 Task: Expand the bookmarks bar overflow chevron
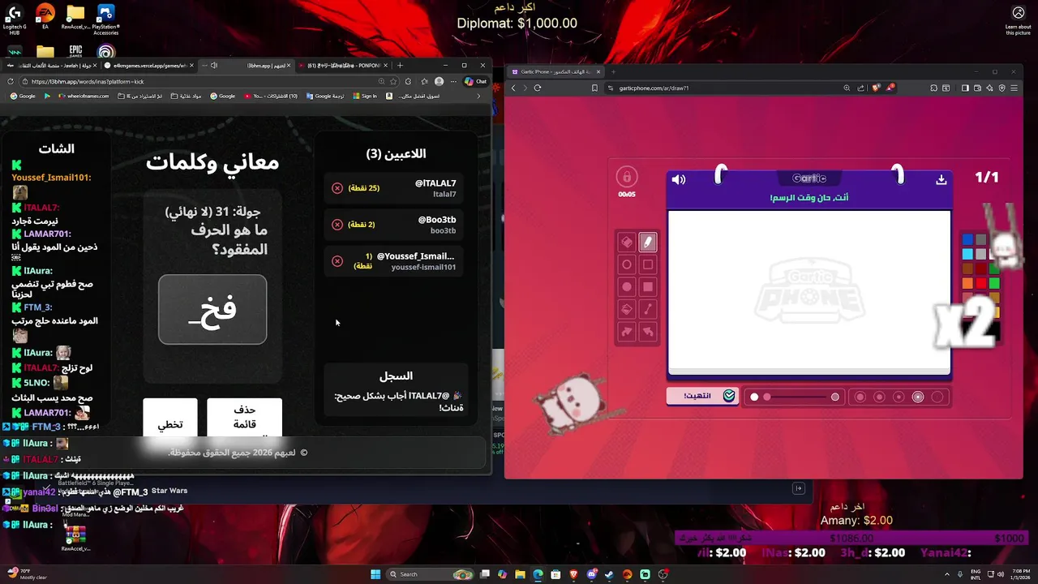[478, 96]
